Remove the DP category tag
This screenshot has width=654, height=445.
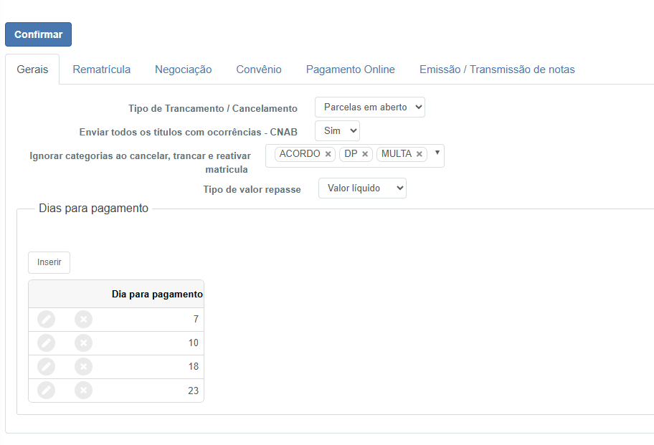[365, 154]
